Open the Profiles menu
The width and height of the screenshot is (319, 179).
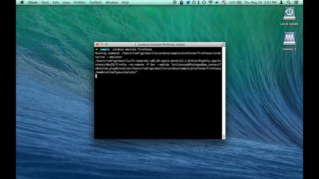pyautogui.click(x=79, y=2)
